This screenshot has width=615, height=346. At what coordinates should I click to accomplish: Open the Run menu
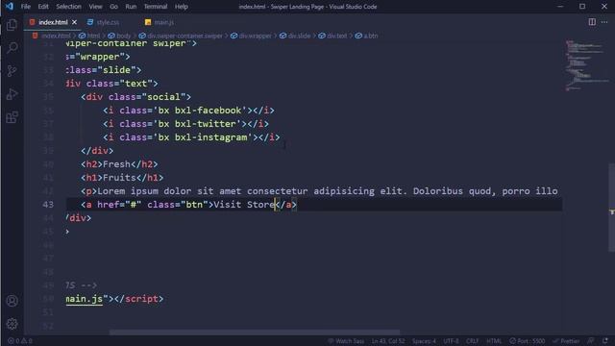(x=131, y=7)
